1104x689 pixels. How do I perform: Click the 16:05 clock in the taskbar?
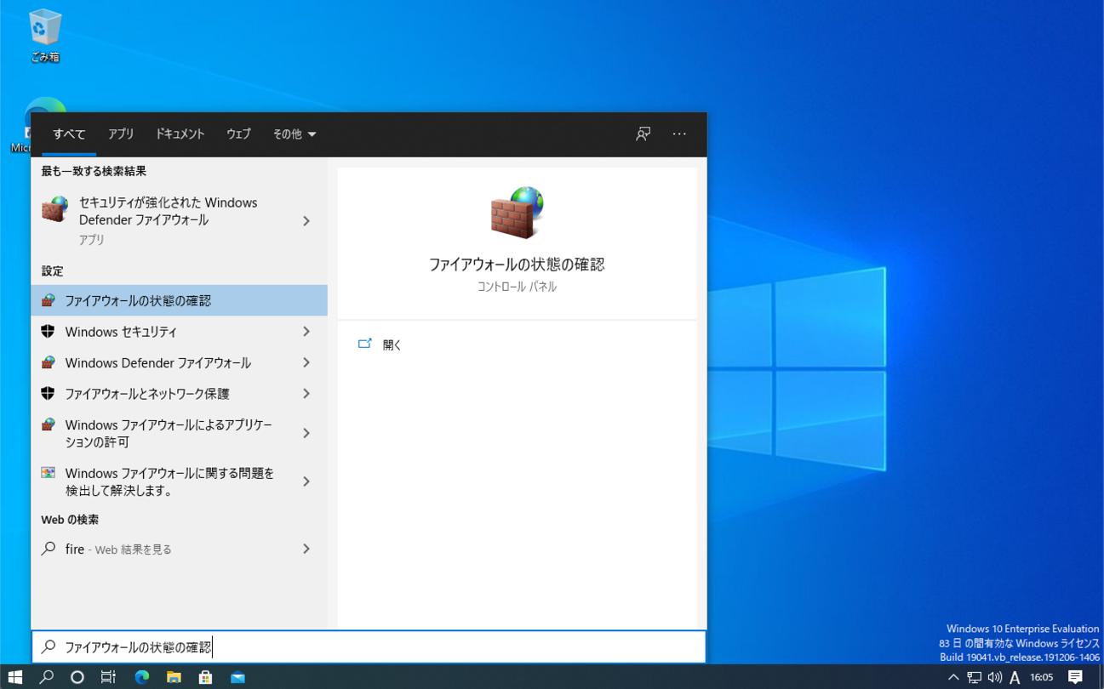pyautogui.click(x=1042, y=678)
